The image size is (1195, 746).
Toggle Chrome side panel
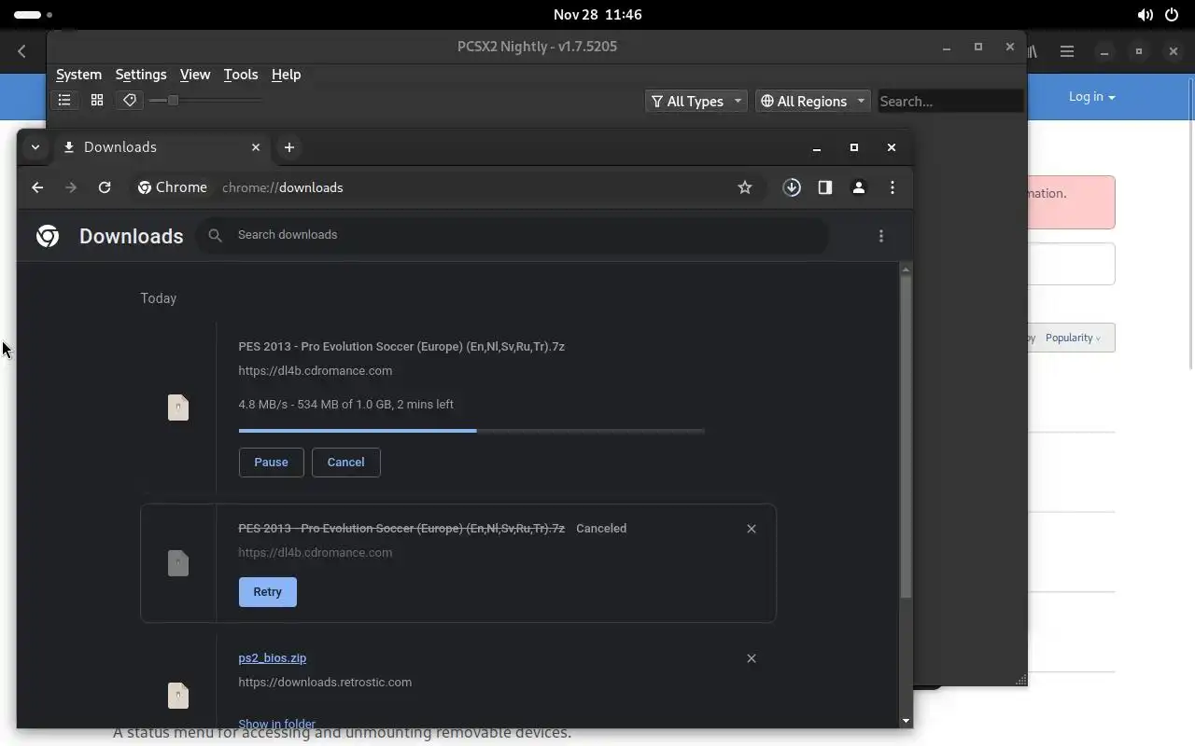point(825,187)
